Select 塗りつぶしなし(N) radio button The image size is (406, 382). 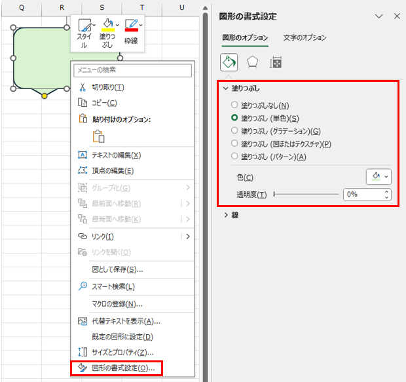234,105
